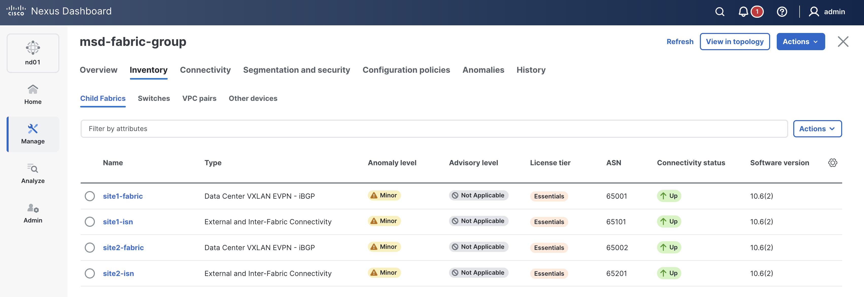864x297 pixels.
Task: Click the help question mark icon
Action: click(x=782, y=12)
